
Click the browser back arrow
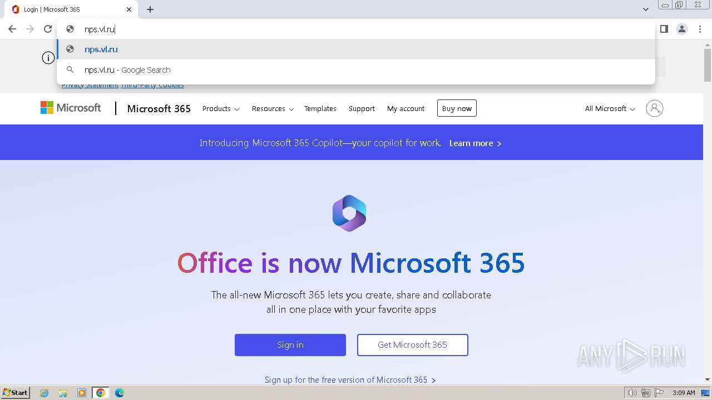(12, 29)
